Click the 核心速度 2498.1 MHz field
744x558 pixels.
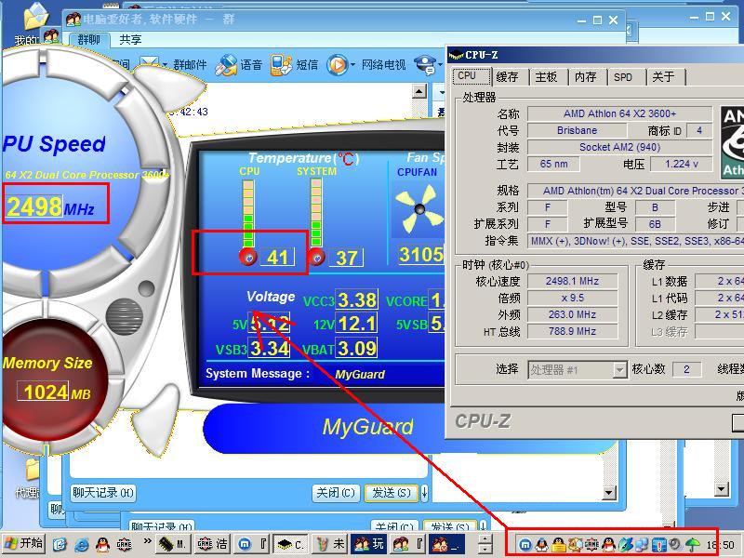coord(572,281)
